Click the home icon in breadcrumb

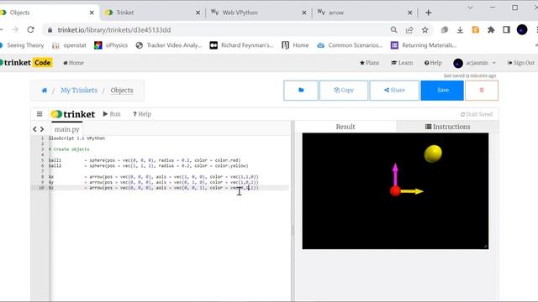point(45,91)
